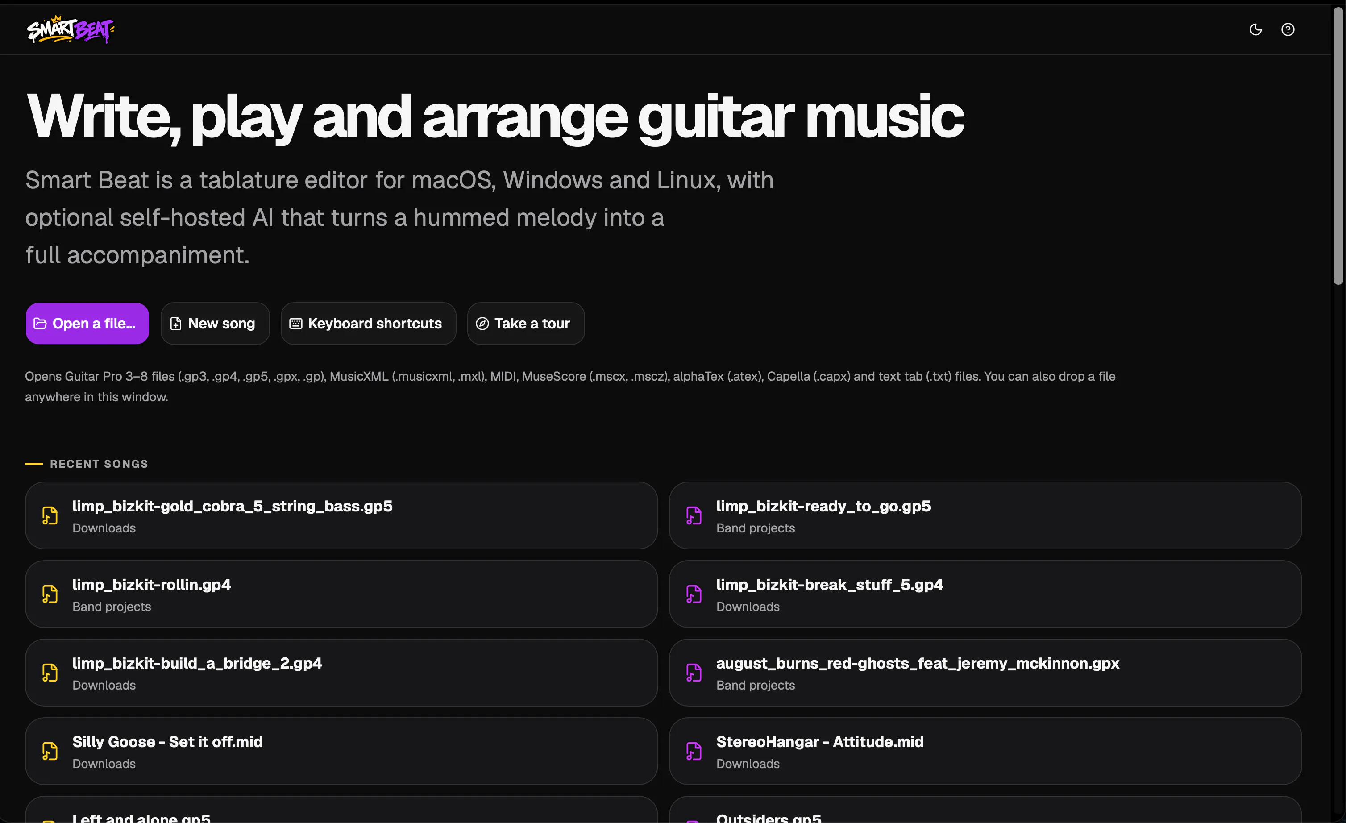
Task: Click file icon beside august_burns_red-ghosts file
Action: [x=694, y=673]
